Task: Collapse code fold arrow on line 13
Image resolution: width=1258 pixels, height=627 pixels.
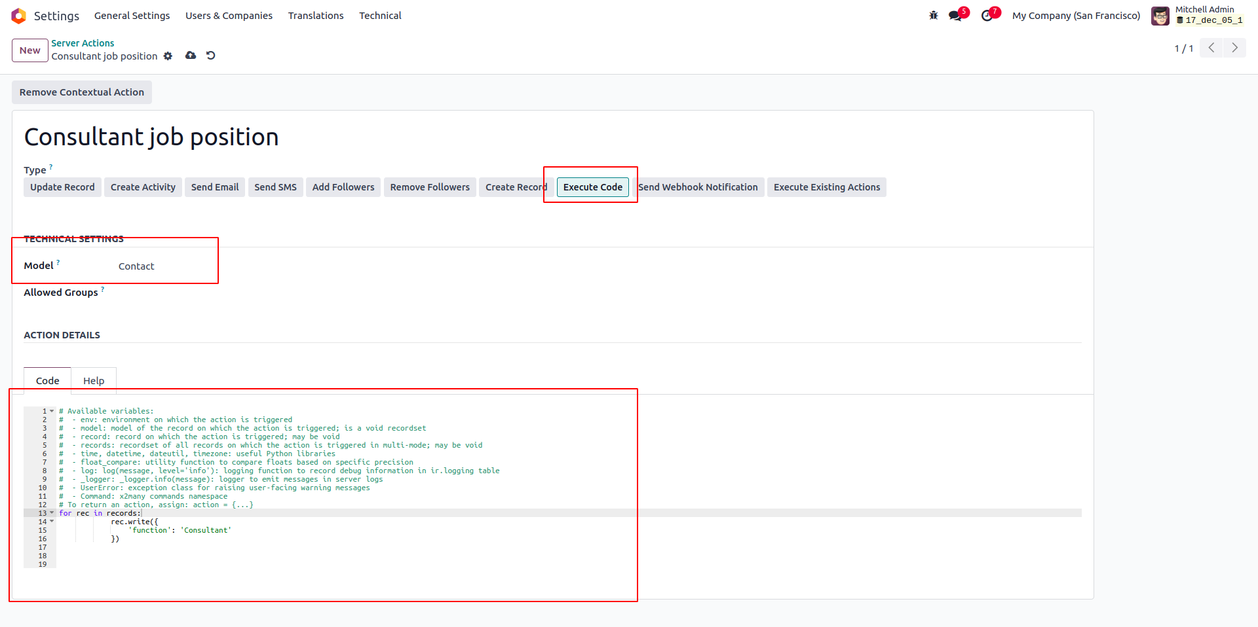Action: tap(52, 513)
